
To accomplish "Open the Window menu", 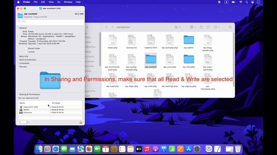I will [x=68, y=2].
